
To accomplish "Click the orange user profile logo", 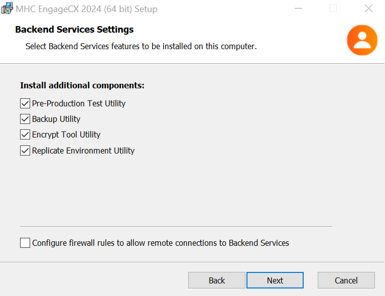I will point(362,40).
